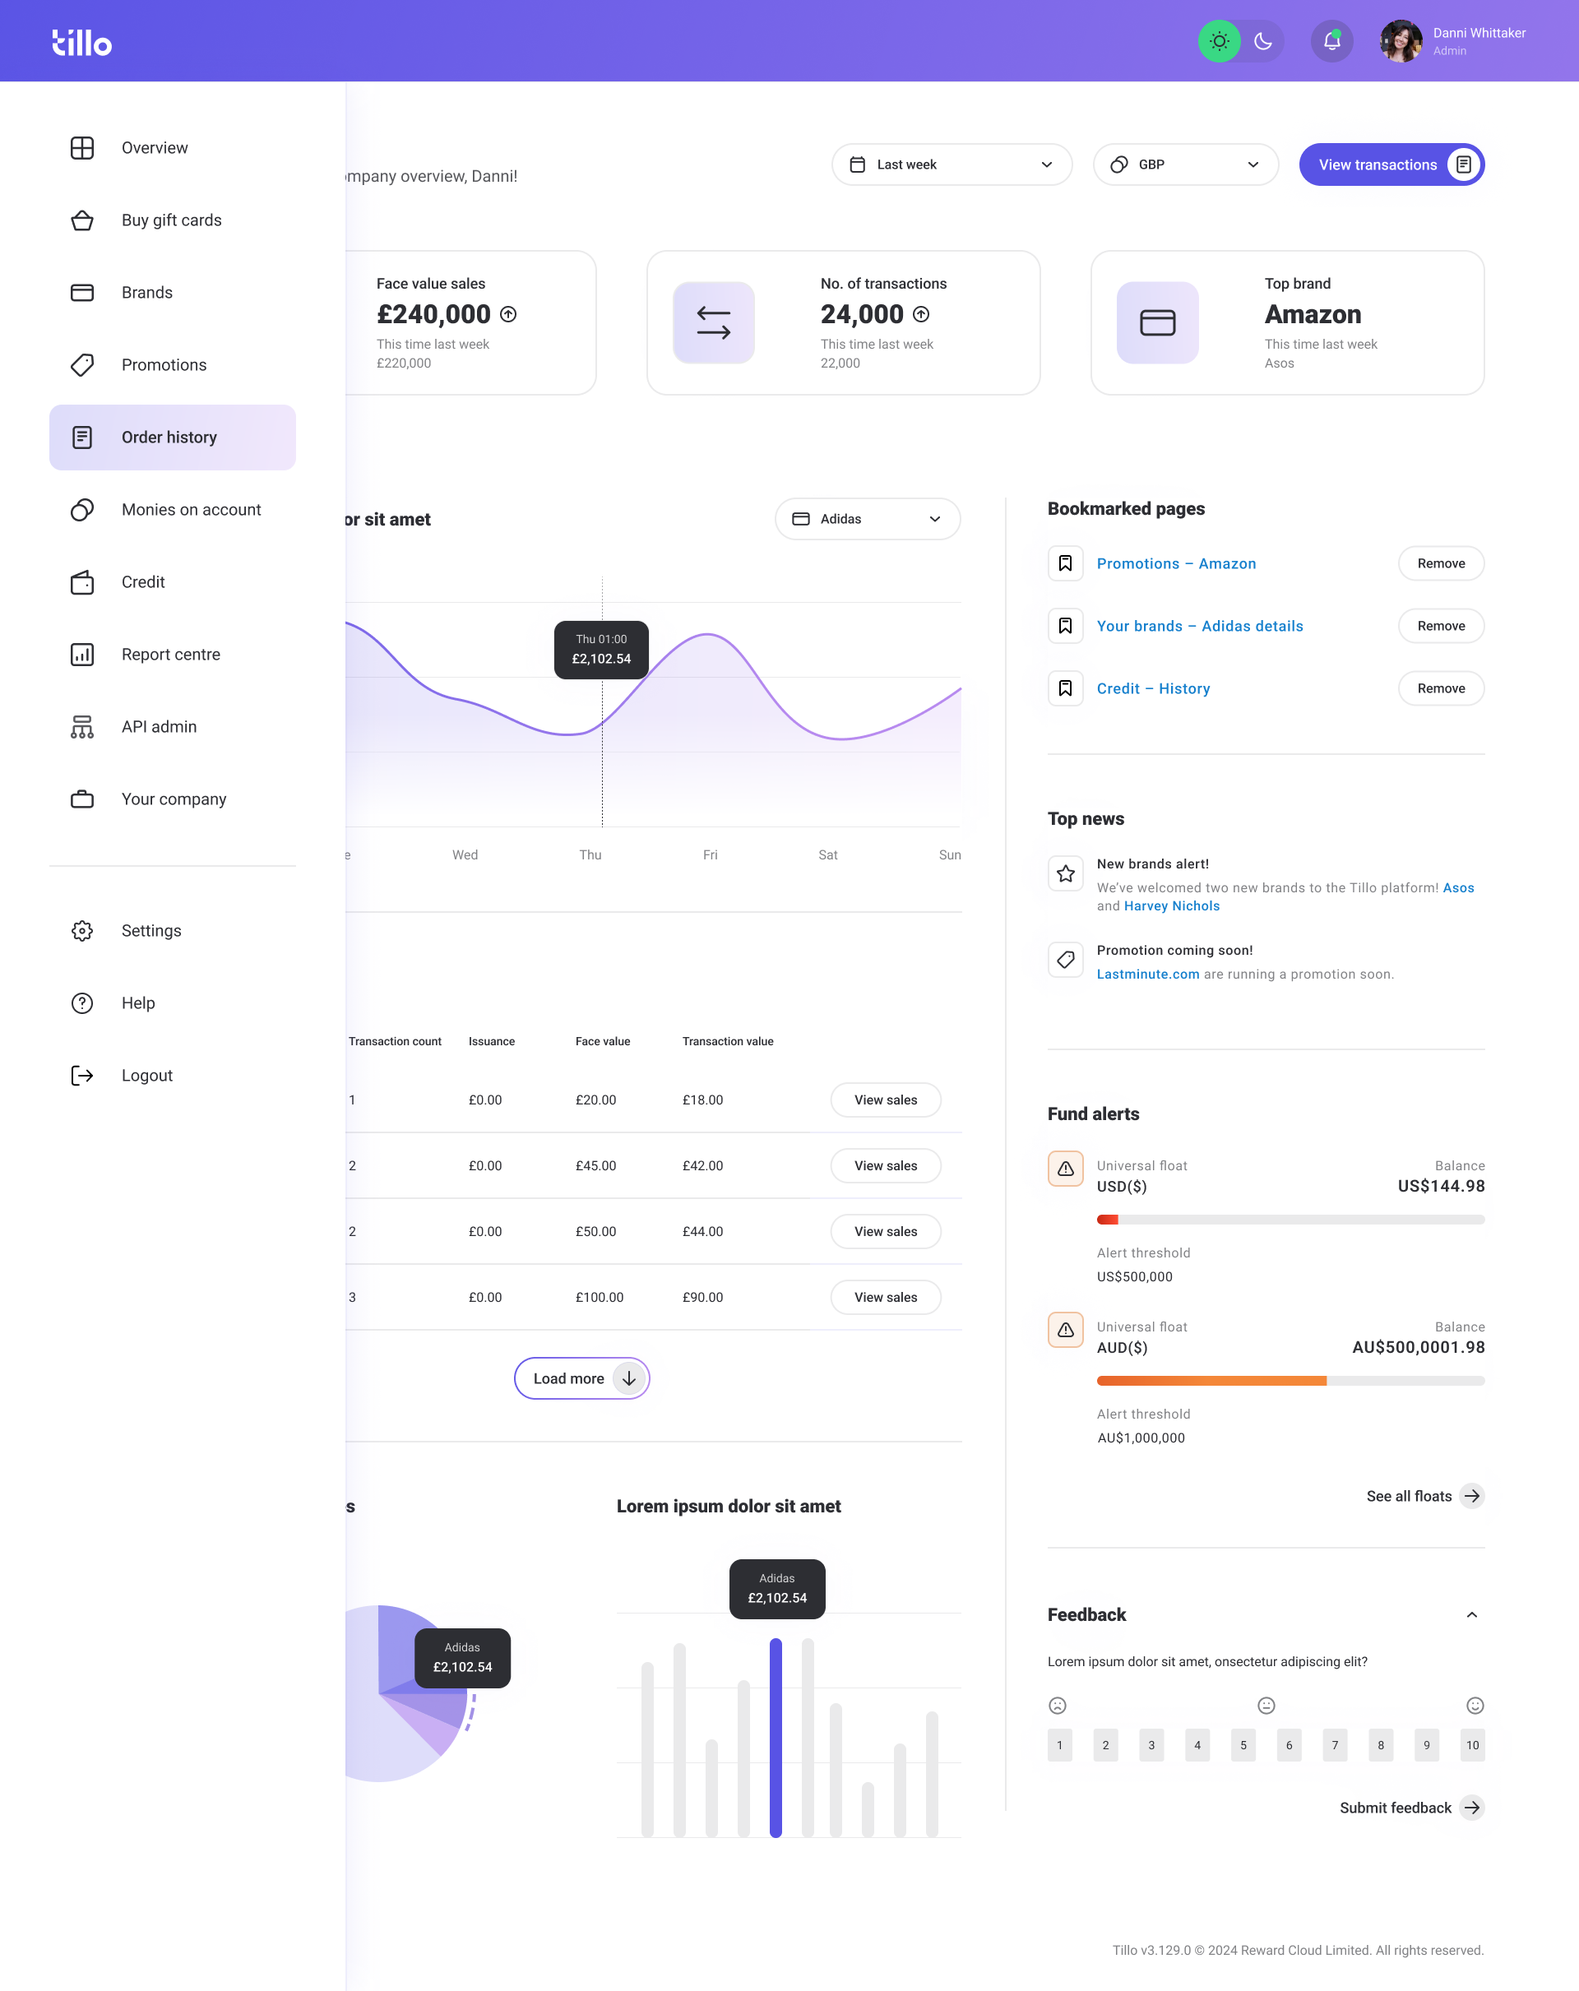Click the Promotions – Amazon bookmark icon

pos(1065,563)
